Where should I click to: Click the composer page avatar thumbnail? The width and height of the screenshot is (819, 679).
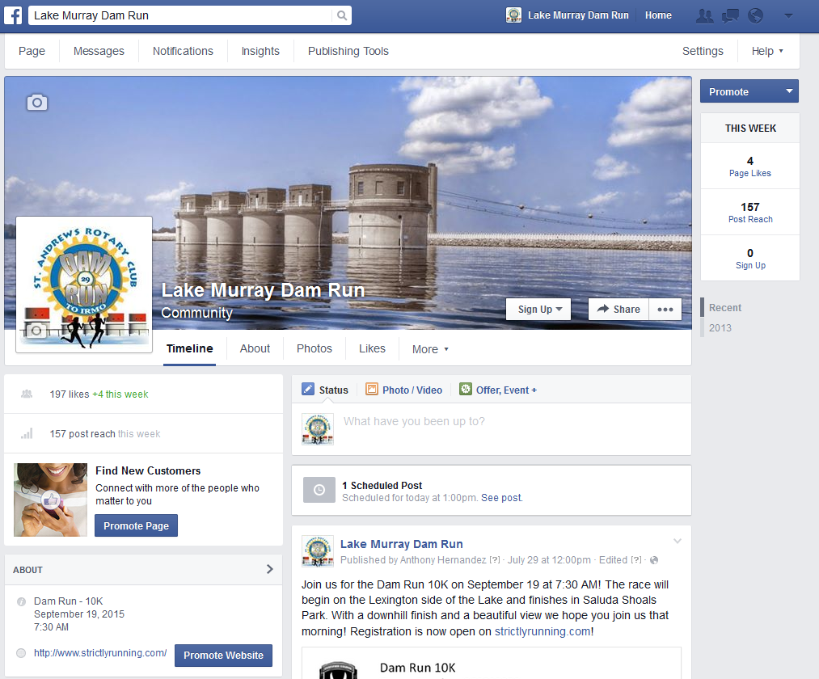[318, 429]
